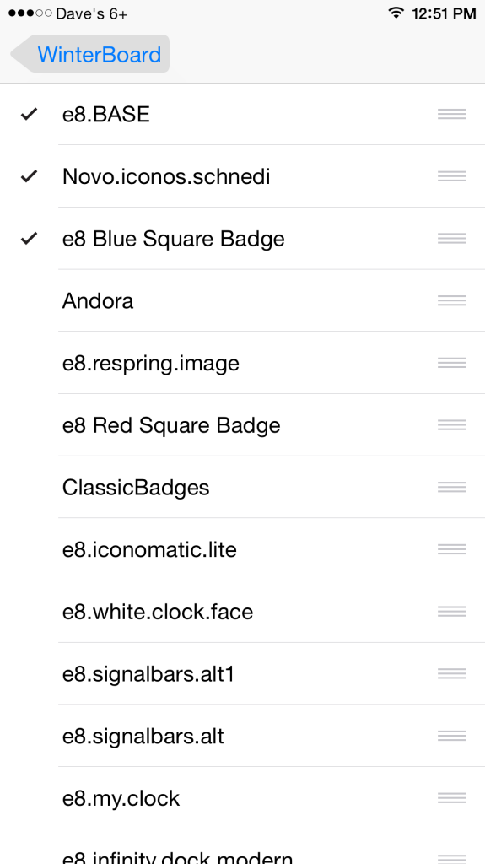Enable the e8 Red Square Badge theme
Viewport: 485px width, 864px height.
point(243,425)
